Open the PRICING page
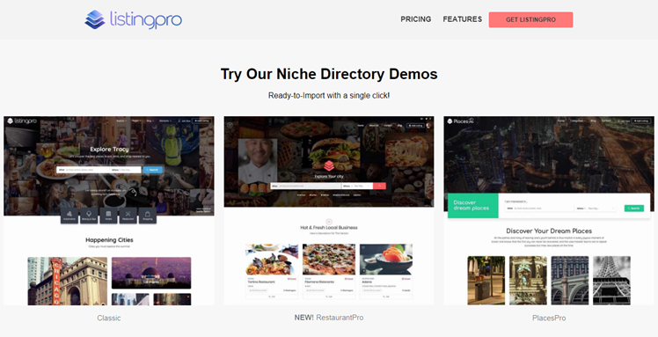This screenshot has height=337, width=658. click(415, 19)
